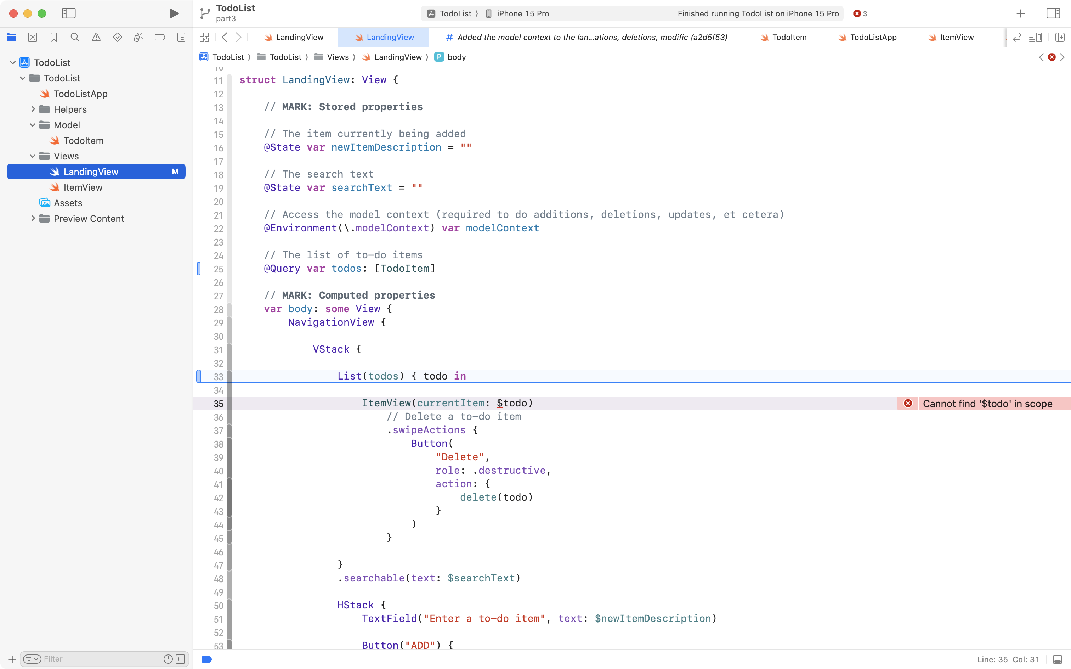Run the TodoList app

point(173,13)
